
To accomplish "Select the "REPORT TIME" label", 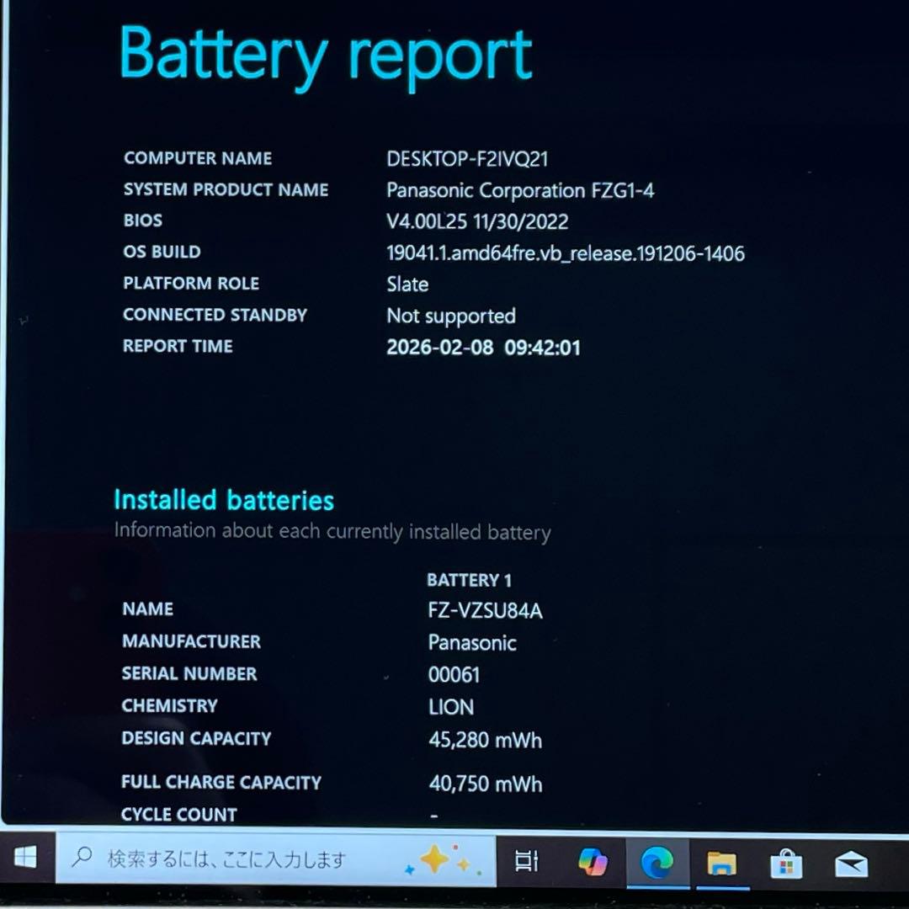I will [178, 346].
